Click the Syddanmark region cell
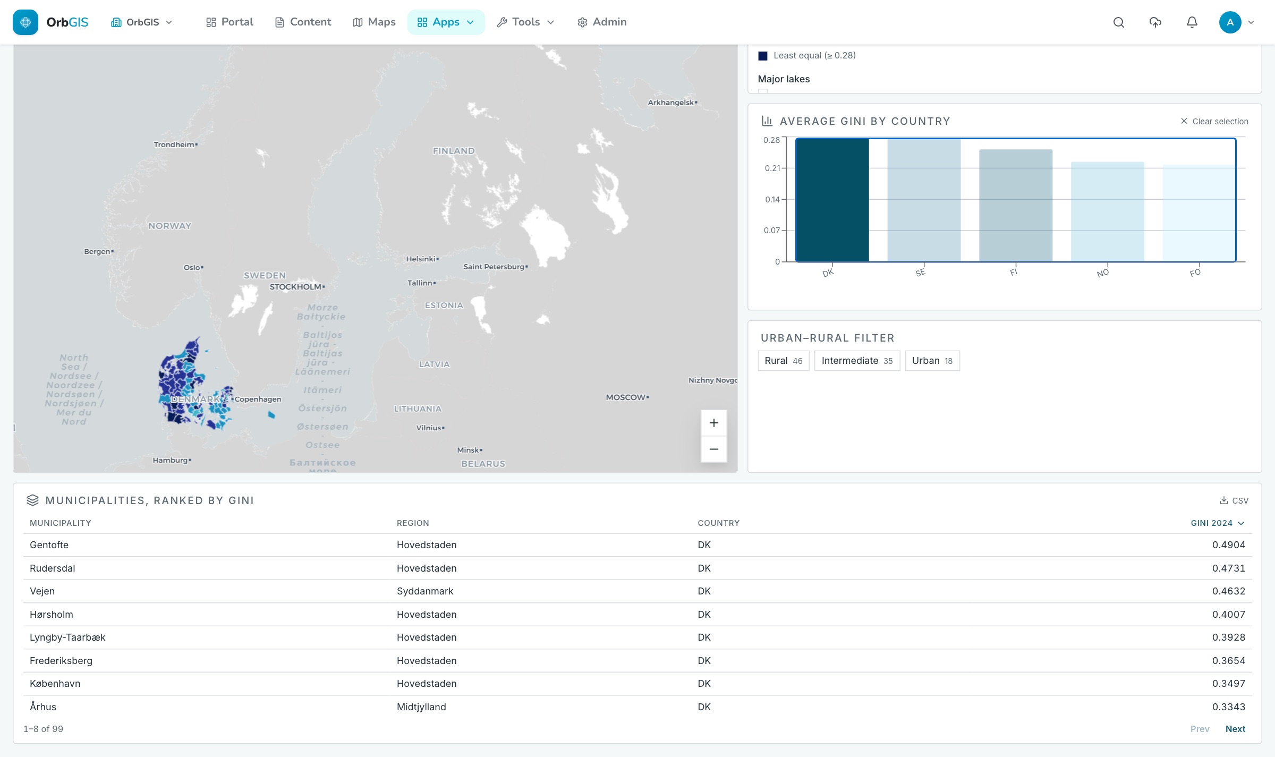This screenshot has width=1275, height=757. coord(425,591)
